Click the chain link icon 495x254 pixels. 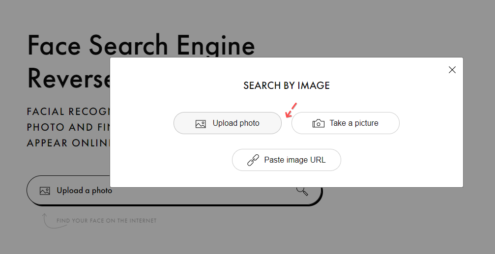pos(253,160)
